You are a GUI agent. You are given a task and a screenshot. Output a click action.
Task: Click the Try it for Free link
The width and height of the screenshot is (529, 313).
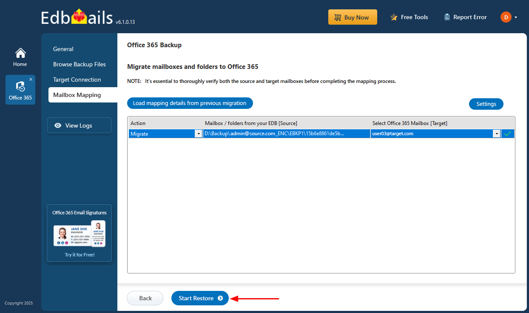(x=80, y=255)
